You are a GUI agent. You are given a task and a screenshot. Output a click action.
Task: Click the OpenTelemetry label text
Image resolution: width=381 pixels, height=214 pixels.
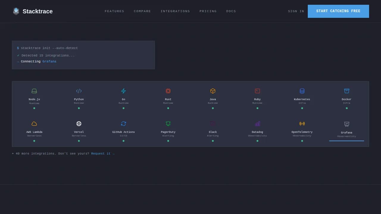click(302, 132)
